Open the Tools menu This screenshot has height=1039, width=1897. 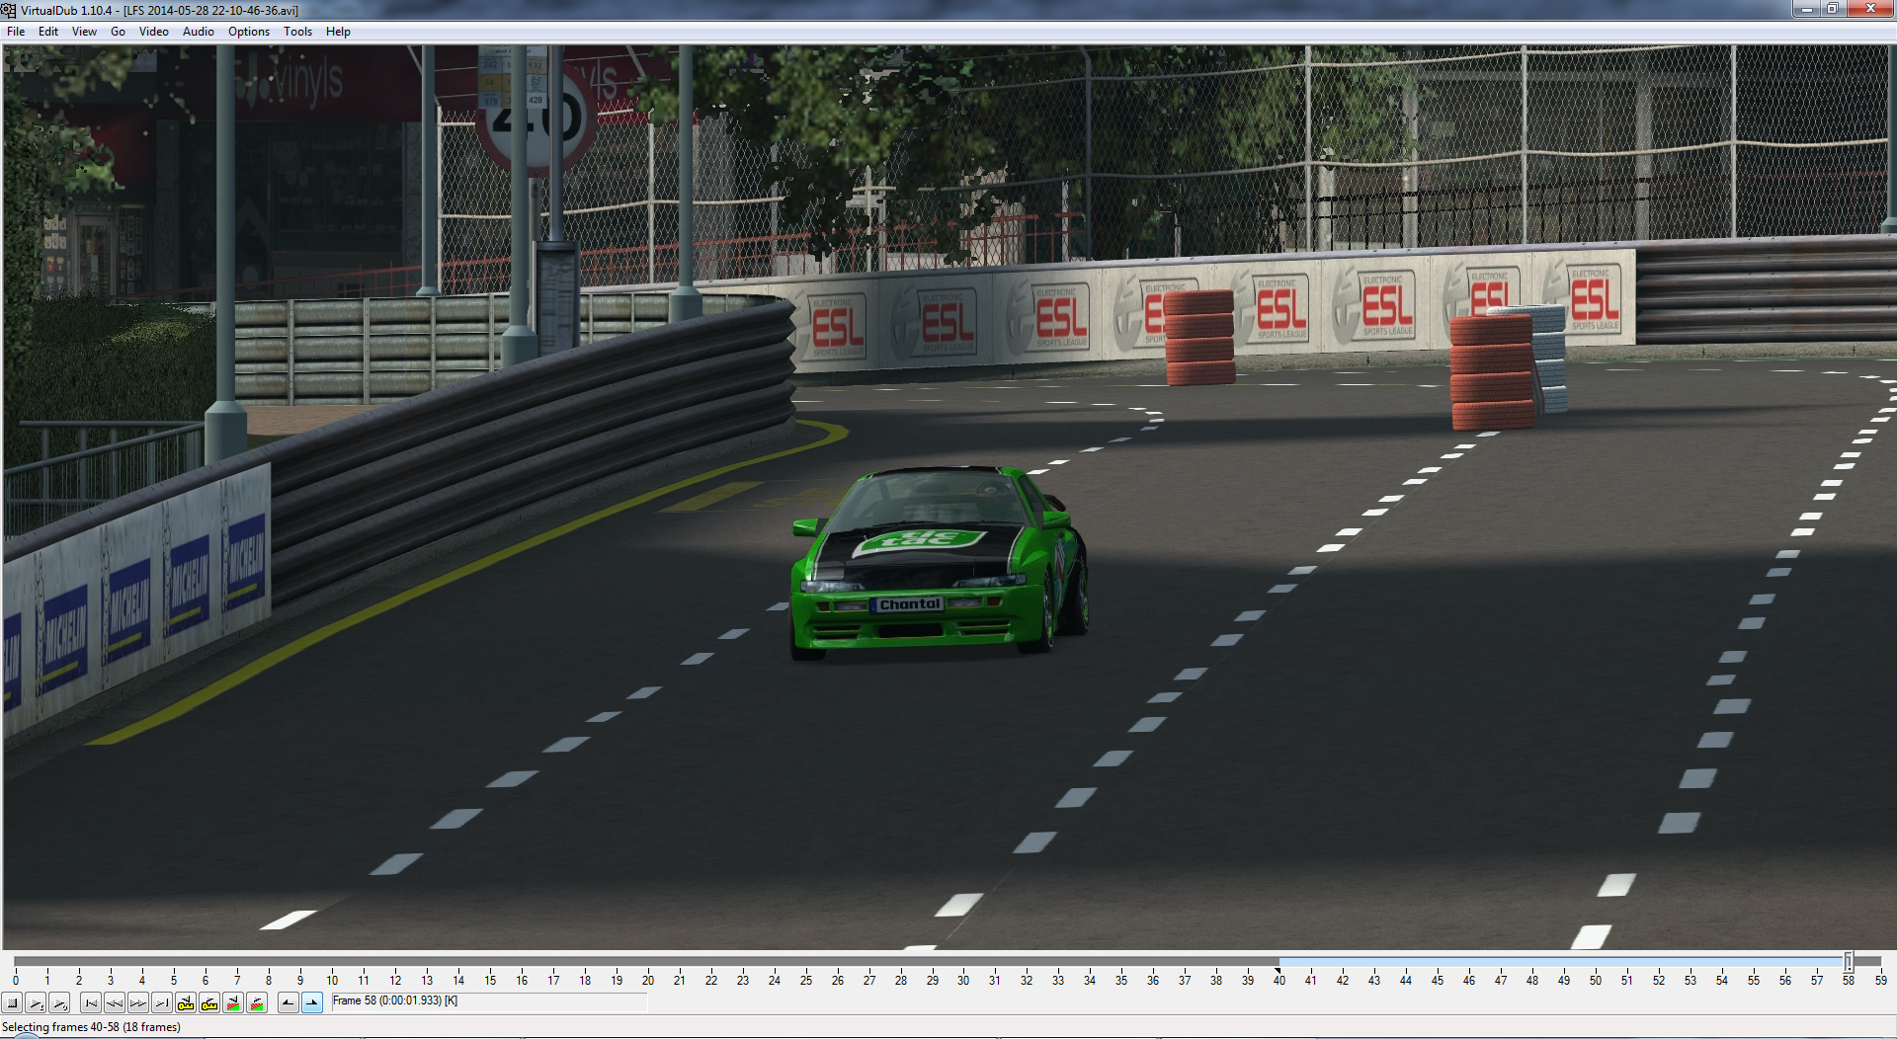click(297, 32)
